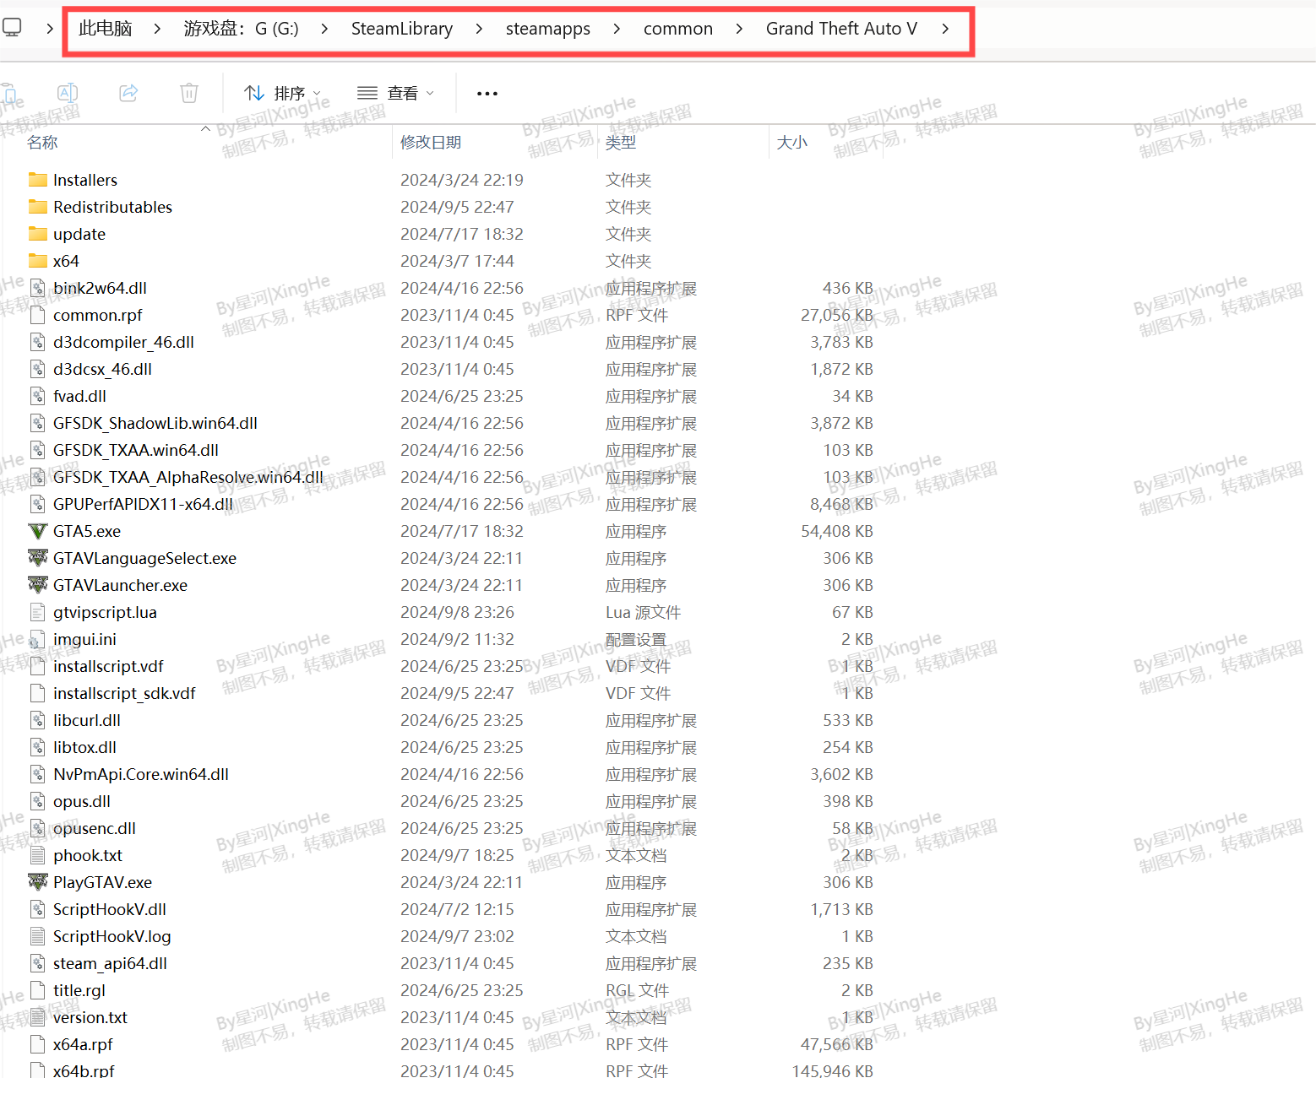Click the share icon in toolbar
1316x1105 pixels.
128,93
